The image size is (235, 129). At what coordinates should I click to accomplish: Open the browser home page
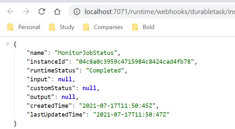[x=57, y=11]
